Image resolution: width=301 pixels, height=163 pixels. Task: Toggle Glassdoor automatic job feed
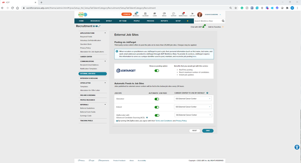tap(157, 99)
